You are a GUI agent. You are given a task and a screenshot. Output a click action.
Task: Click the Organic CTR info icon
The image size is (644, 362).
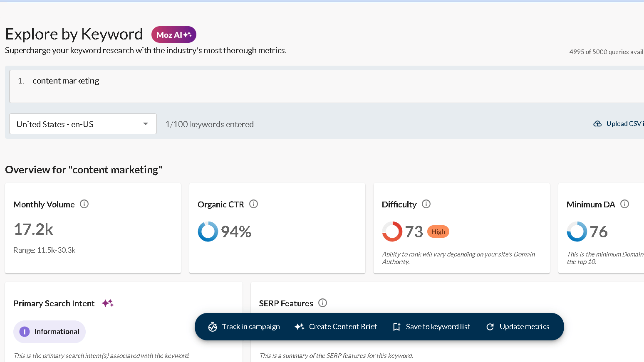tap(254, 204)
